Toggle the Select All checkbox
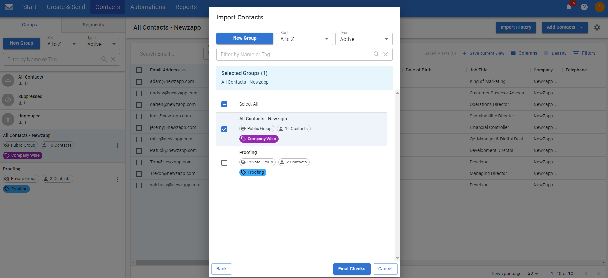 [224, 104]
